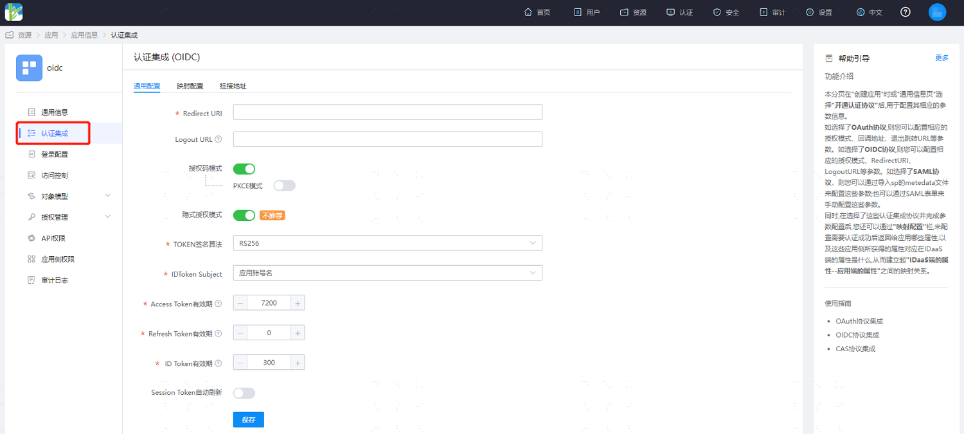Image resolution: width=964 pixels, height=434 pixels.
Task: Enable the PKCE模式 switch
Action: coord(284,186)
